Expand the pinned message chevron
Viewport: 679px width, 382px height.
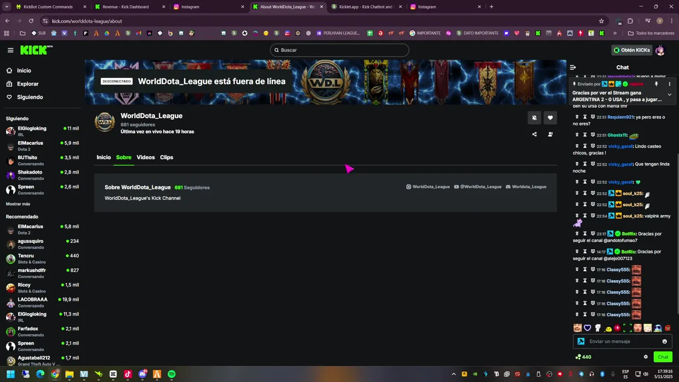[x=669, y=95]
